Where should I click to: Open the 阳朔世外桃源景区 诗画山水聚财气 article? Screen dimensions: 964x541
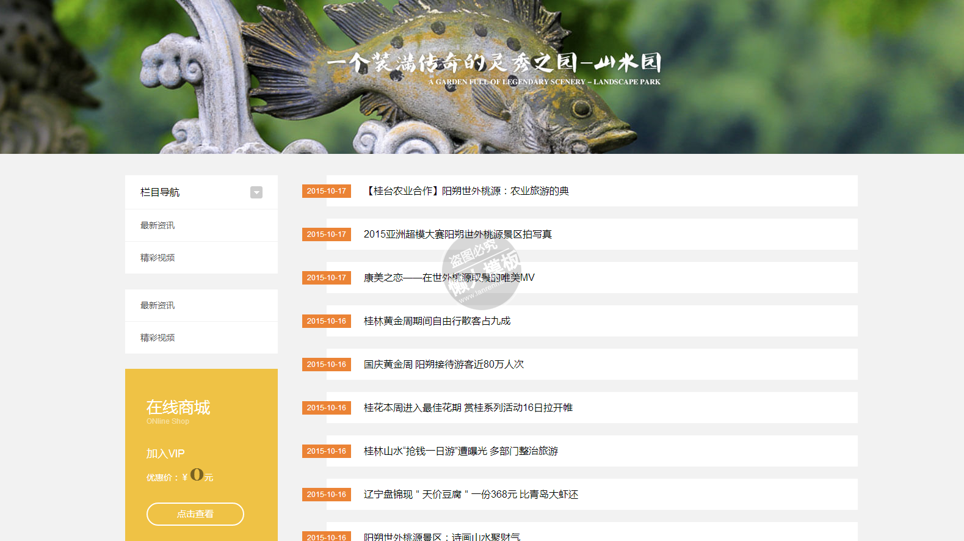442,537
